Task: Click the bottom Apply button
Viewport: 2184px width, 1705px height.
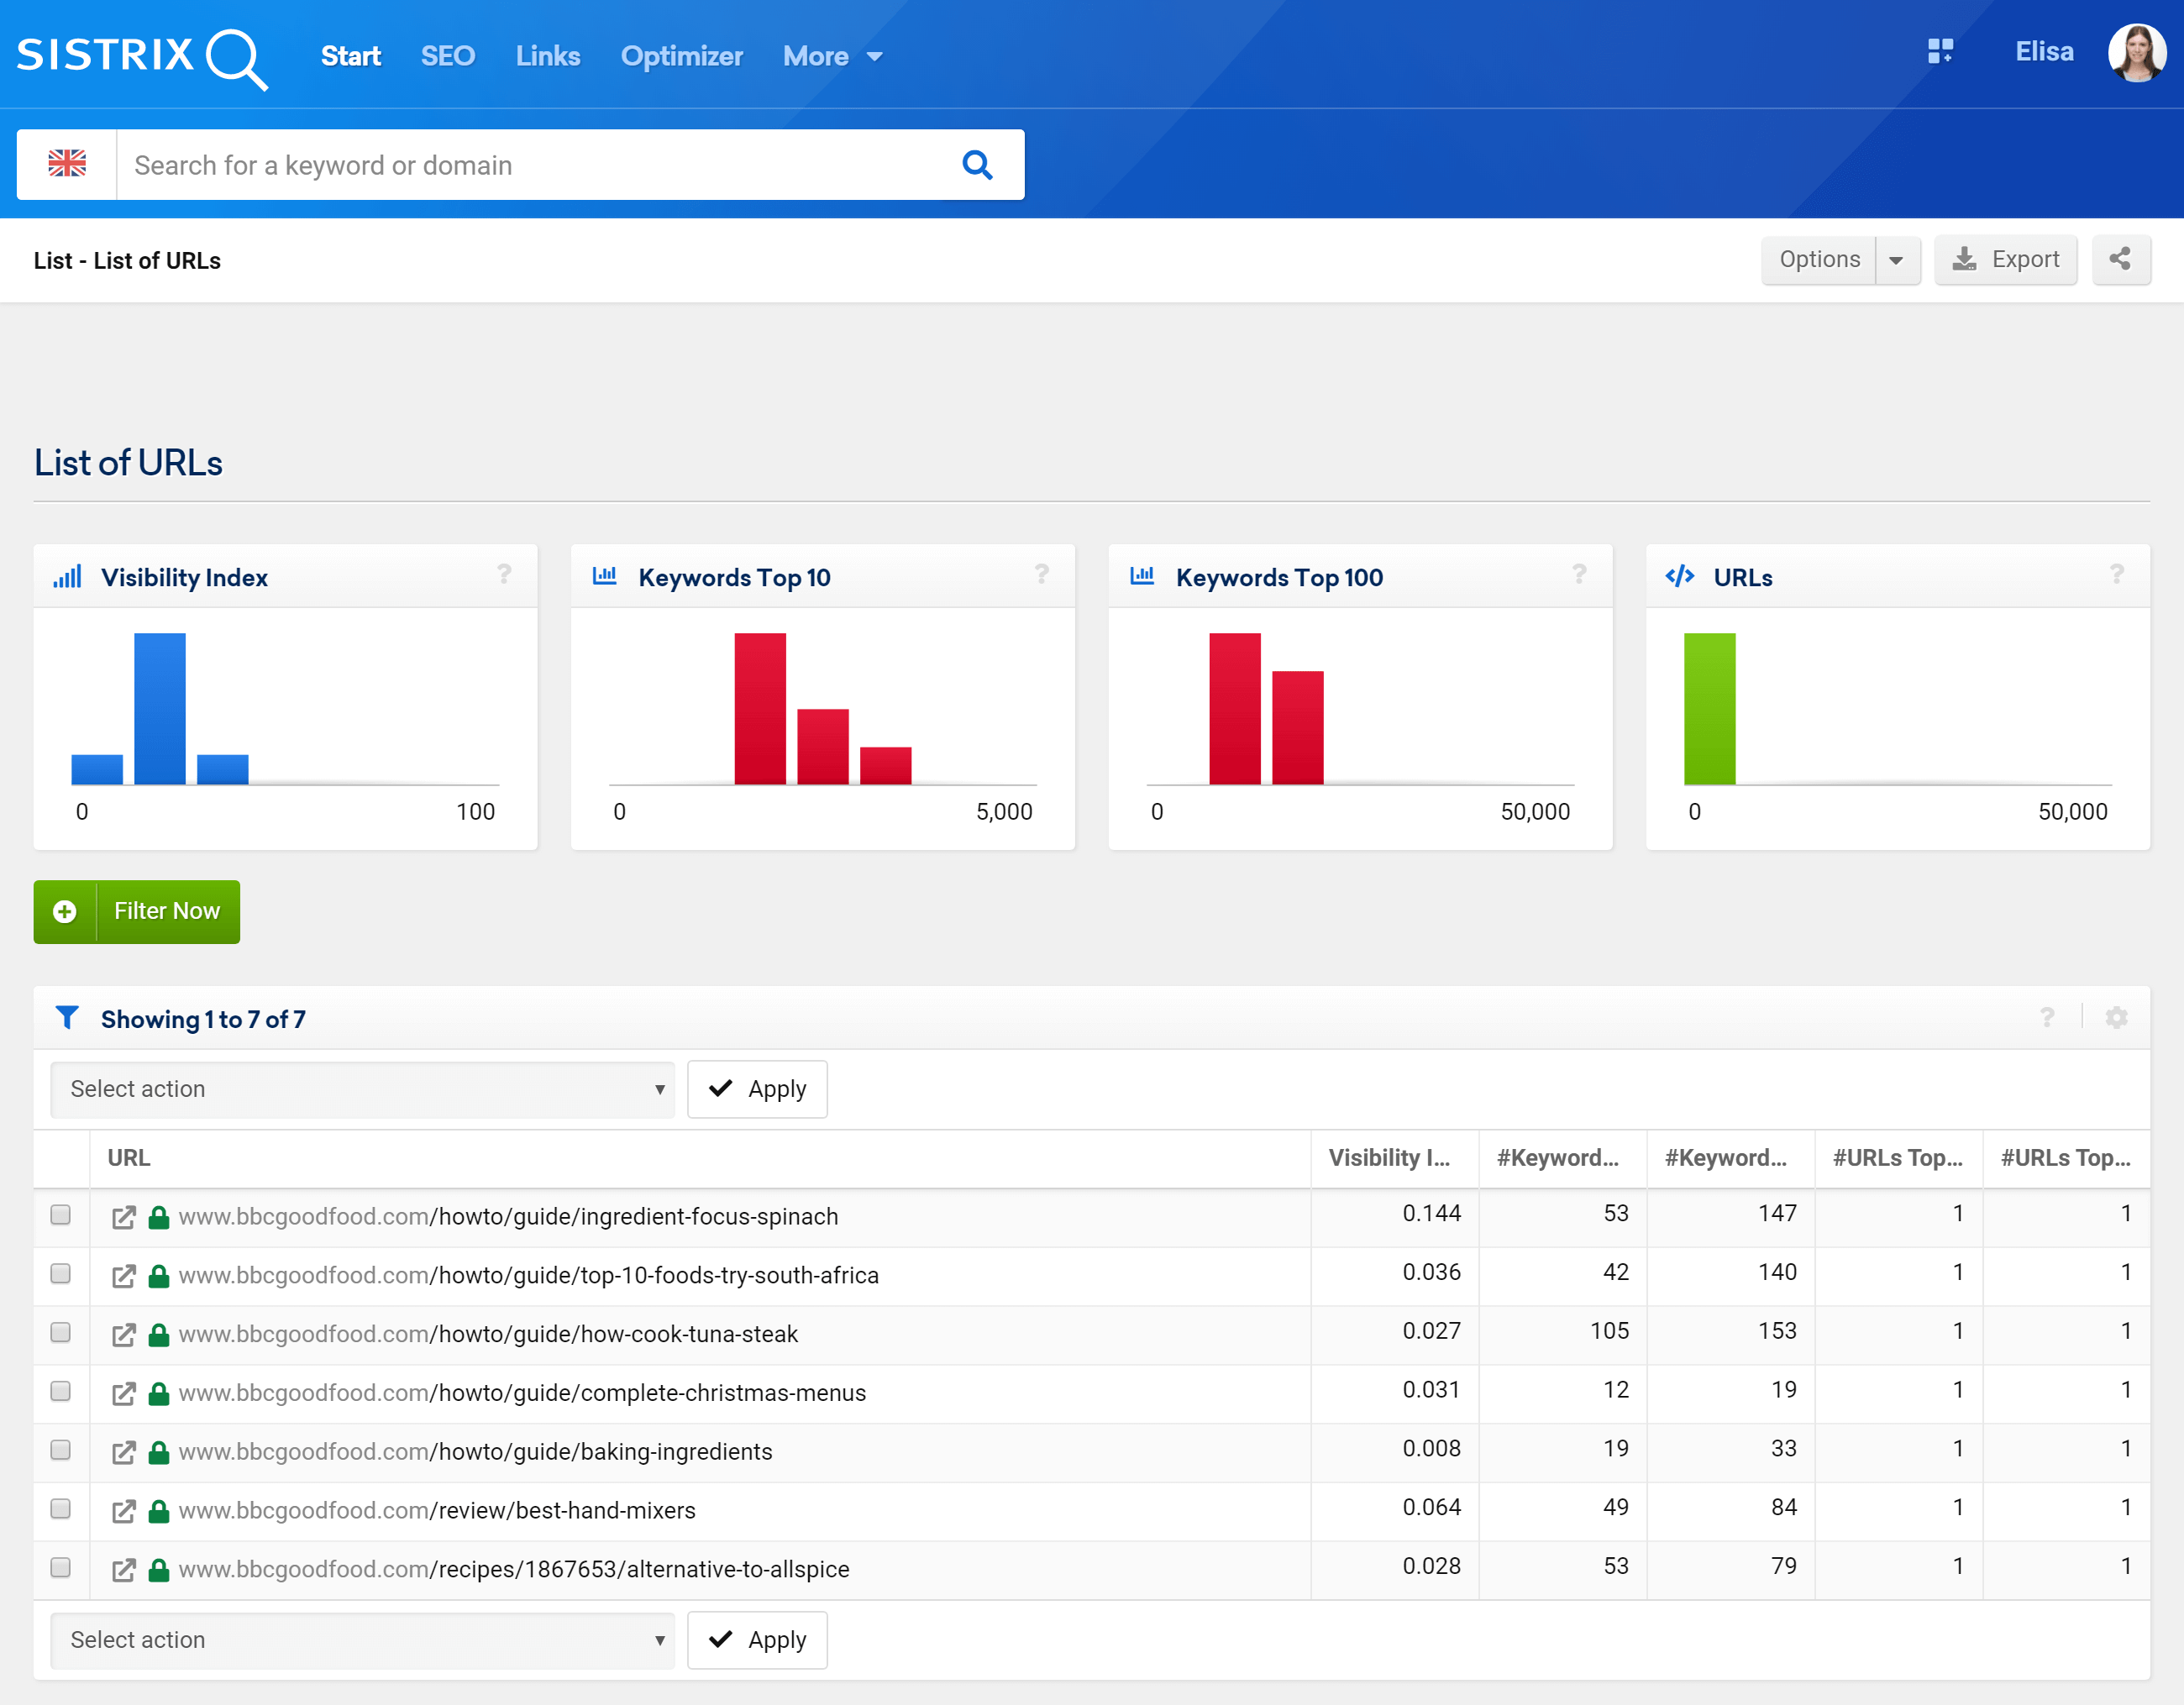Action: 757,1641
